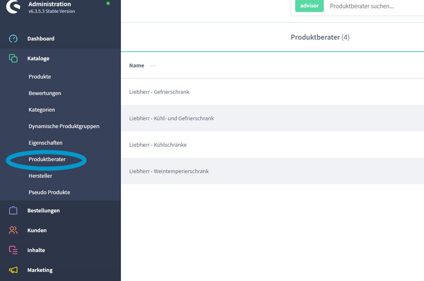Click the Marketing megaphone icon

pyautogui.click(x=13, y=270)
